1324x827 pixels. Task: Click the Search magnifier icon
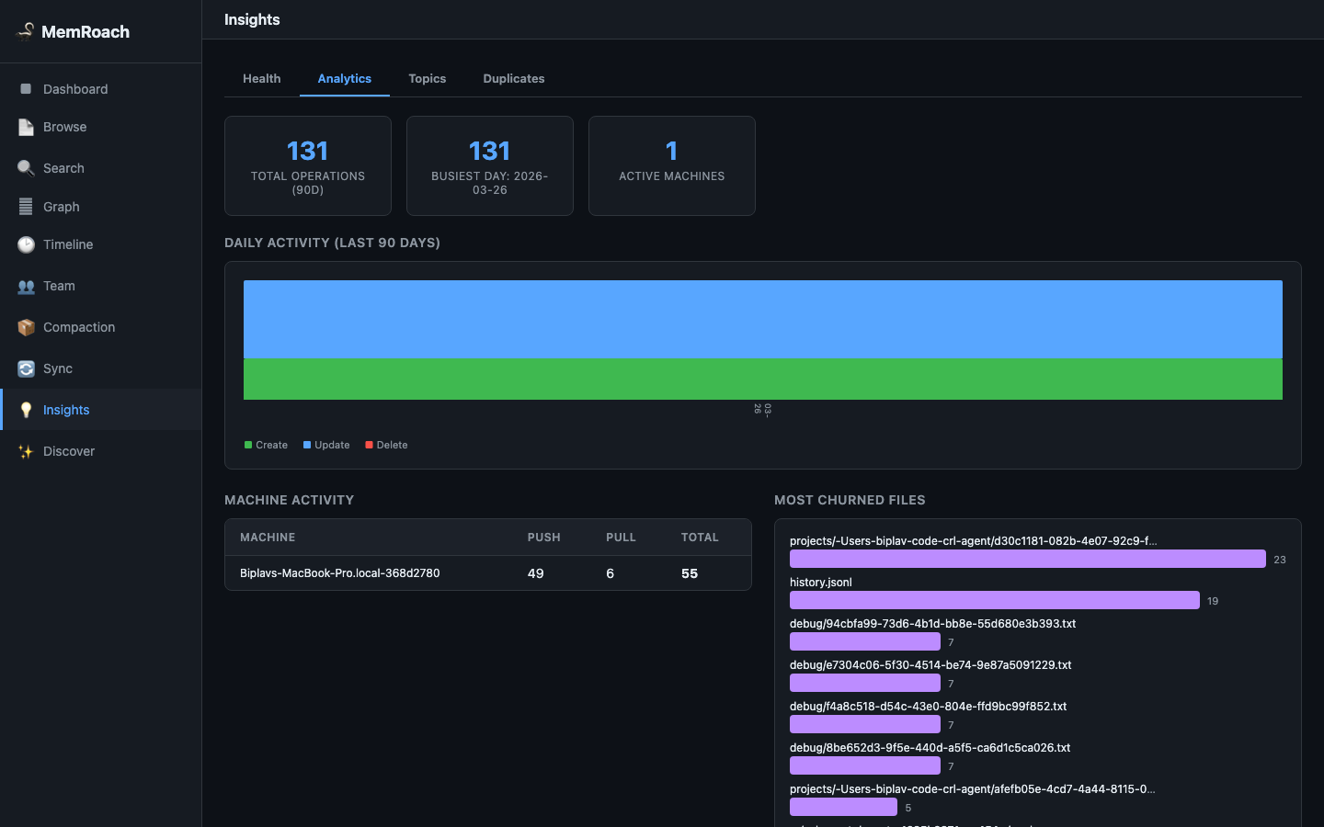(x=26, y=168)
